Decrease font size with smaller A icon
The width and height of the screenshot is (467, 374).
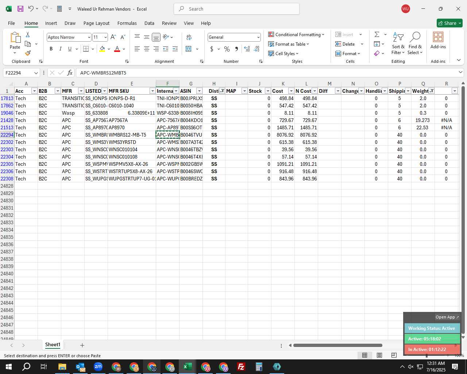coord(123,37)
